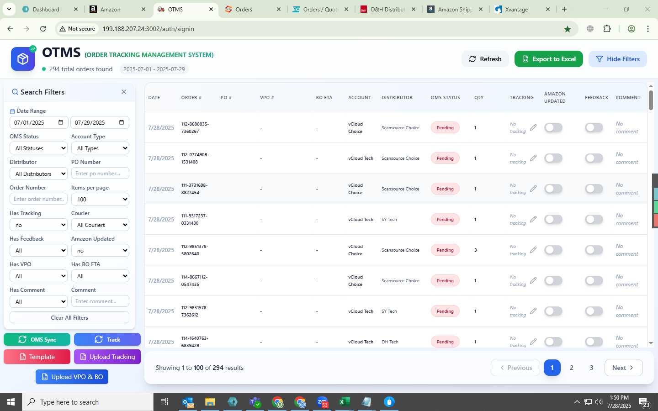Open calendar picker of end date field
This screenshot has height=411, width=658.
tap(122, 122)
